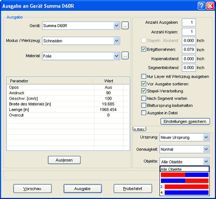Expand the Modus / Werkzeug dropdown
216x199 pixels.
coord(117,41)
